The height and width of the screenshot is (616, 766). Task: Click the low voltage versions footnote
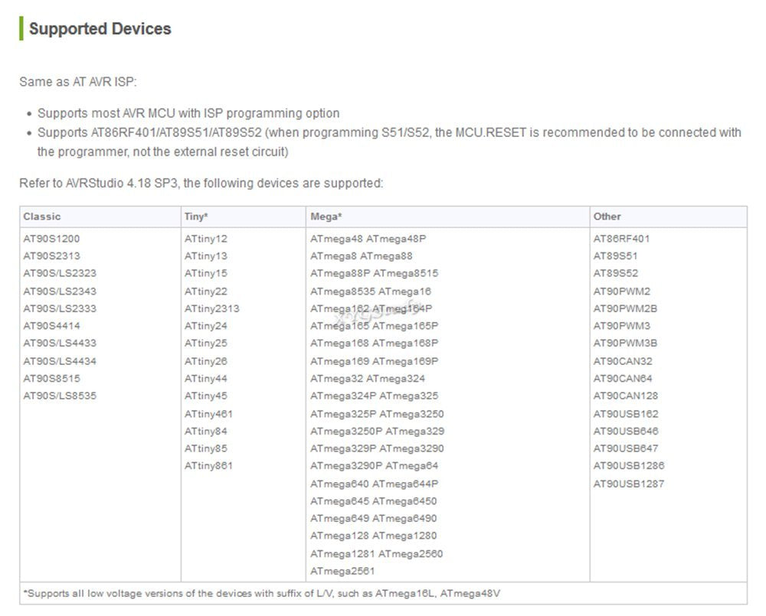[262, 593]
